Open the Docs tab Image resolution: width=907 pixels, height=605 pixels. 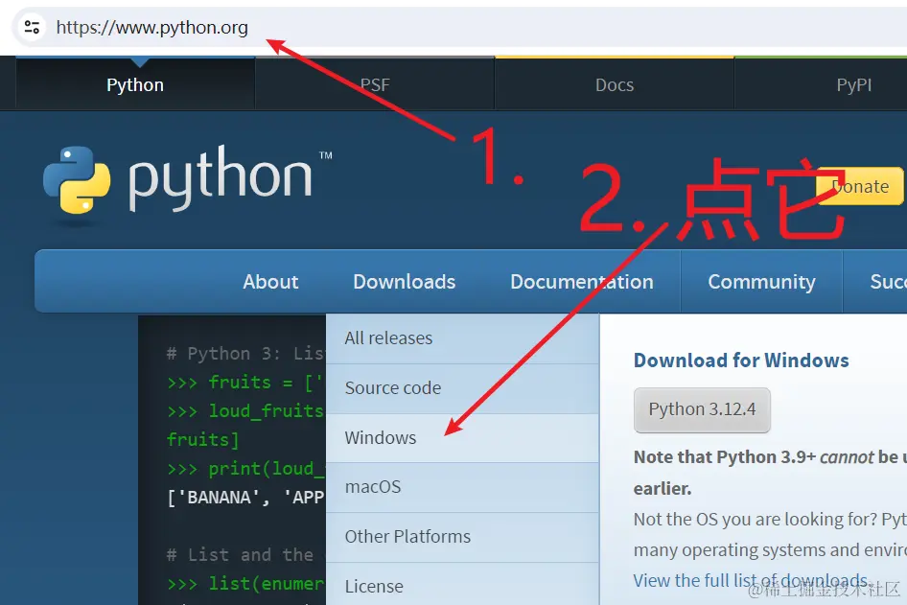coord(615,84)
